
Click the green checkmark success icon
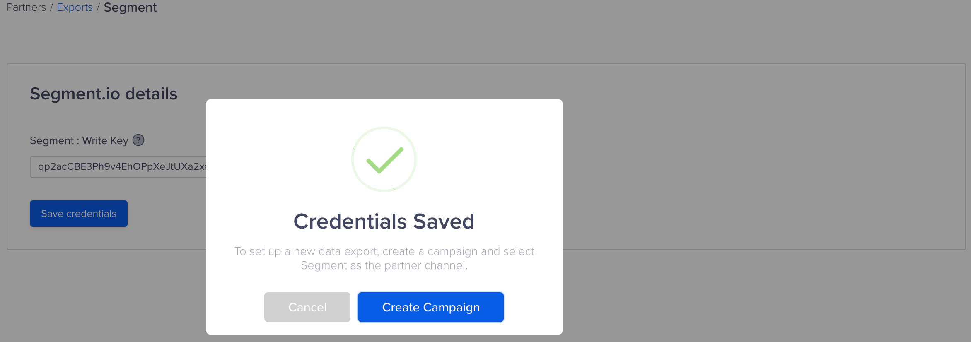384,160
